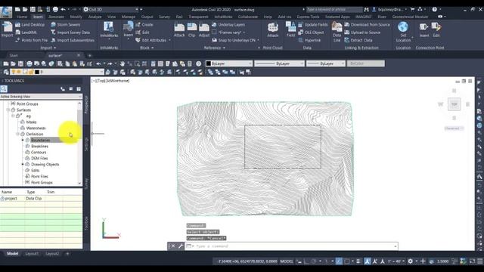Click the Pan hand tool in toolbar
Image resolution: width=484 pixels, height=272 pixels.
coord(123,63)
